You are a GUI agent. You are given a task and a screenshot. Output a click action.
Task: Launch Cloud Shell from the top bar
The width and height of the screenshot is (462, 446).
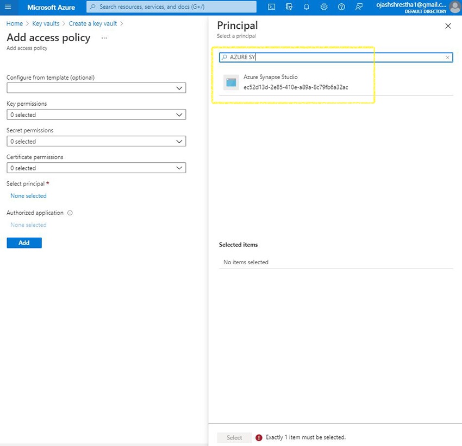pyautogui.click(x=271, y=7)
